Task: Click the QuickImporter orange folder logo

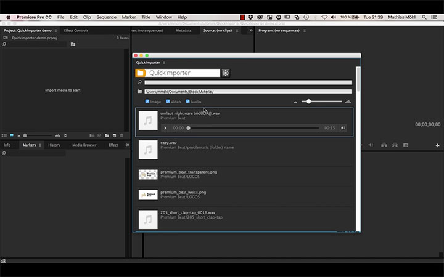Action: point(141,73)
